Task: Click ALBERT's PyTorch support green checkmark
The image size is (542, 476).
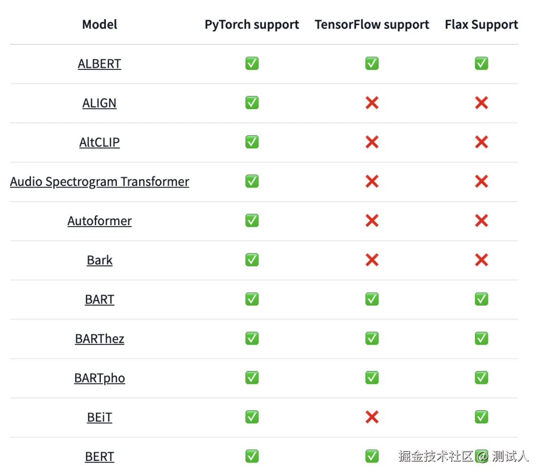Action: [x=252, y=63]
